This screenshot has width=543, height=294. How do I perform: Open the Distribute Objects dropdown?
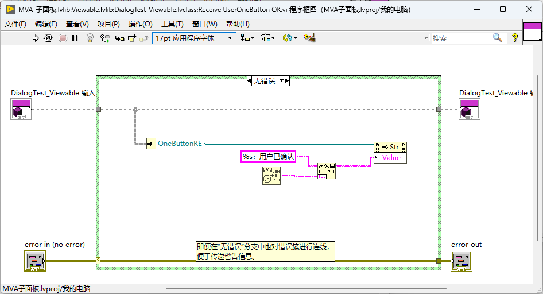(267, 38)
